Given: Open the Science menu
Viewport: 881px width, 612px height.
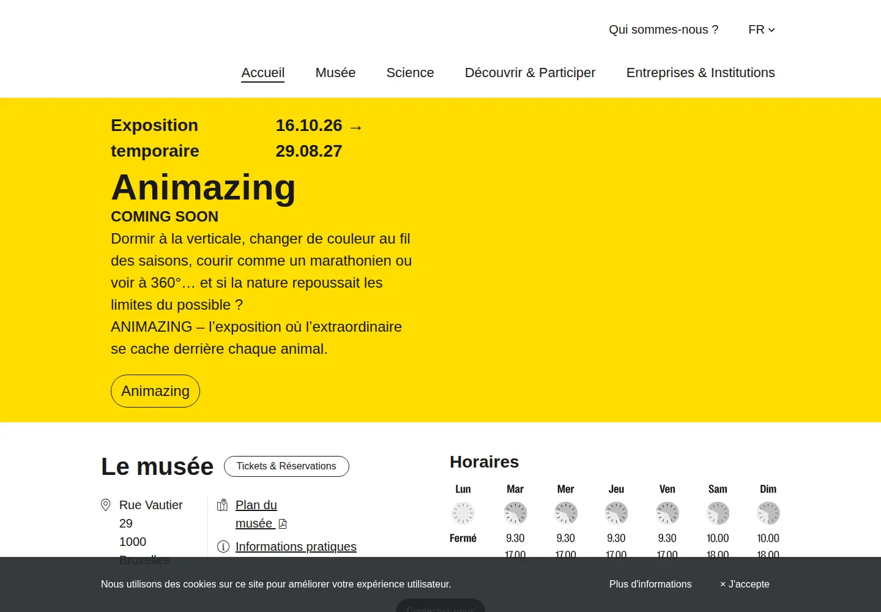Looking at the screenshot, I should (x=410, y=73).
